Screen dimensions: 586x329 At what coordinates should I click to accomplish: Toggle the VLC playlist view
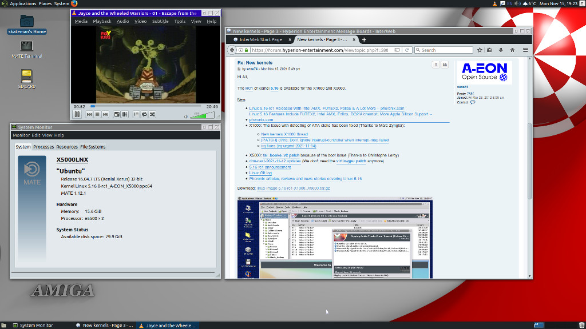pyautogui.click(x=136, y=114)
